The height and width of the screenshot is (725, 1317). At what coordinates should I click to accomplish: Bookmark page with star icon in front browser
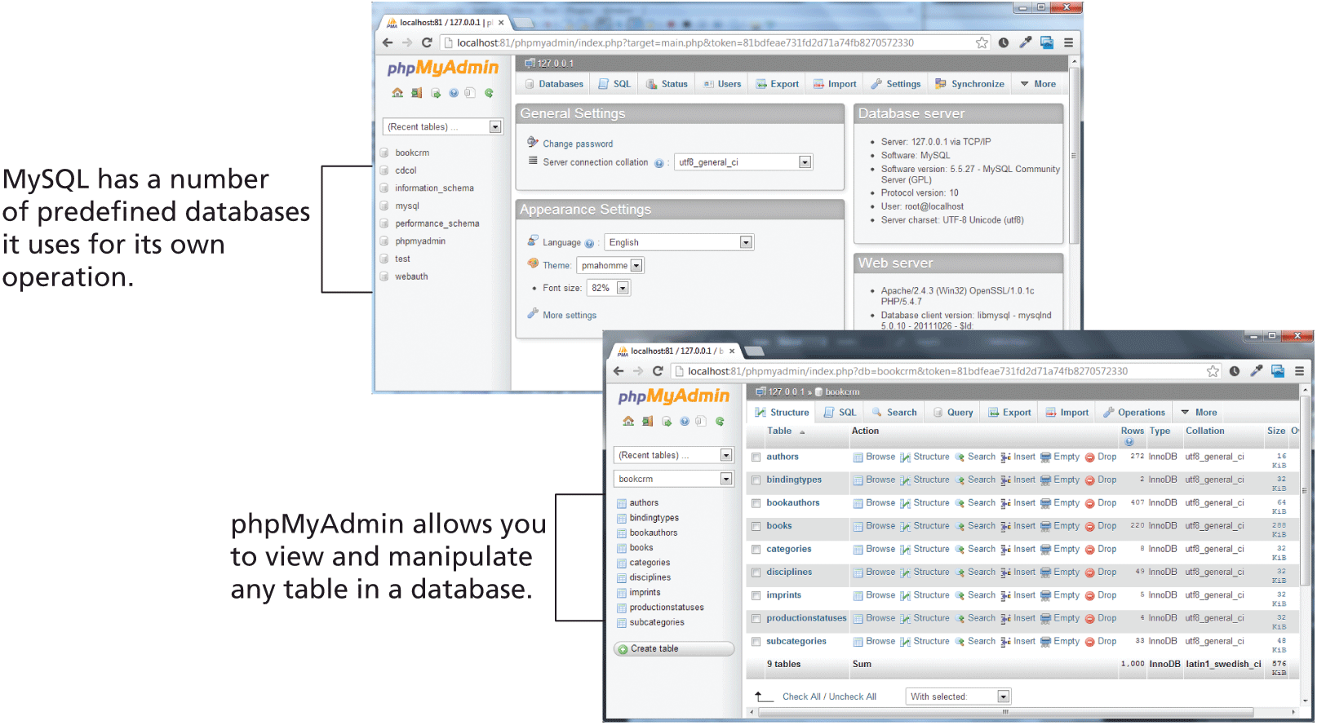point(1213,372)
